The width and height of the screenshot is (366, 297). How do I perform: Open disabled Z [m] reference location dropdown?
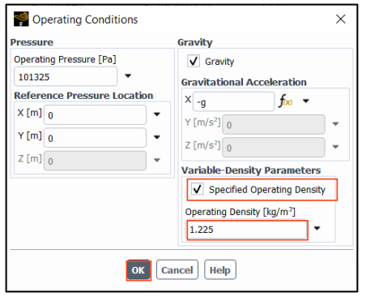pyautogui.click(x=157, y=160)
